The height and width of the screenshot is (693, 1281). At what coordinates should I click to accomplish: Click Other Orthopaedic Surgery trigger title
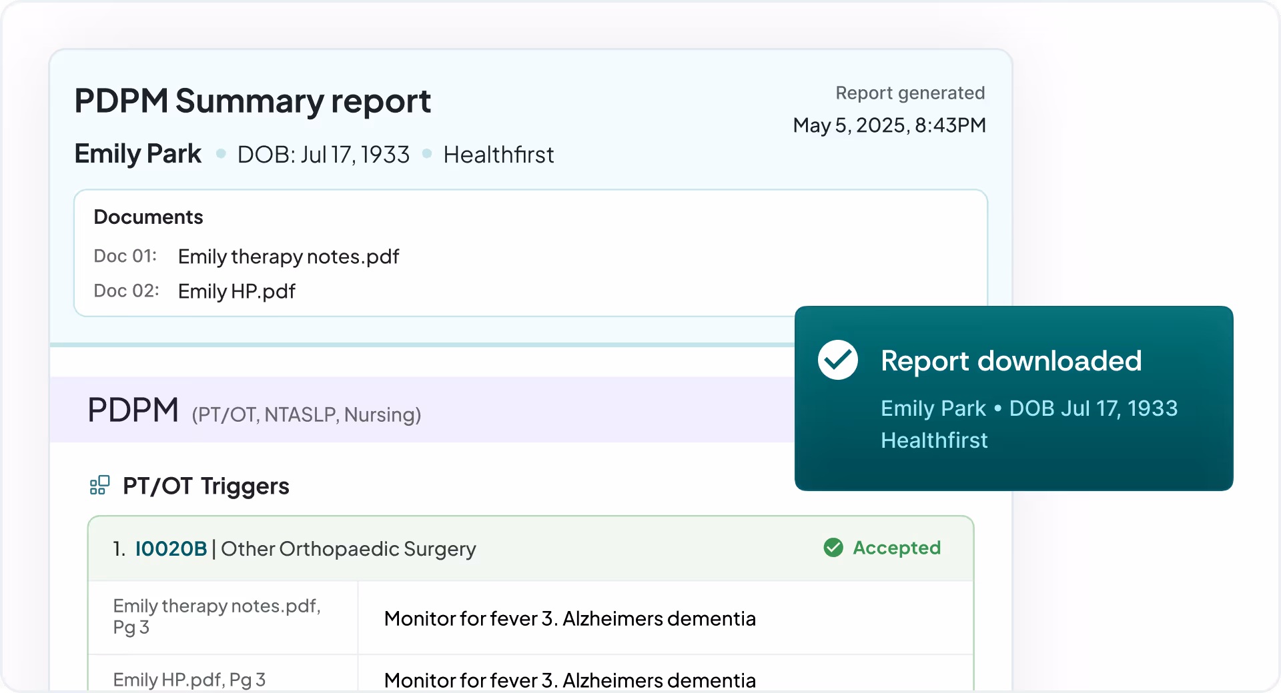pyautogui.click(x=348, y=548)
